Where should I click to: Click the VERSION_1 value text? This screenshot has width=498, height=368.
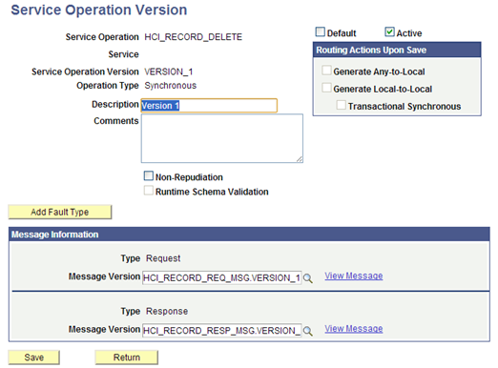169,72
